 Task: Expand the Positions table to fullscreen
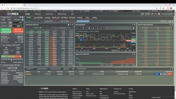click(170, 69)
